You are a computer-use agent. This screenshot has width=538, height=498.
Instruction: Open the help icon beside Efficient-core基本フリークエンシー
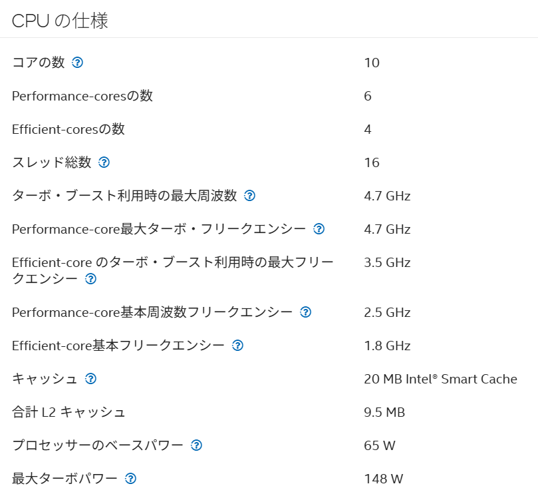coord(237,346)
